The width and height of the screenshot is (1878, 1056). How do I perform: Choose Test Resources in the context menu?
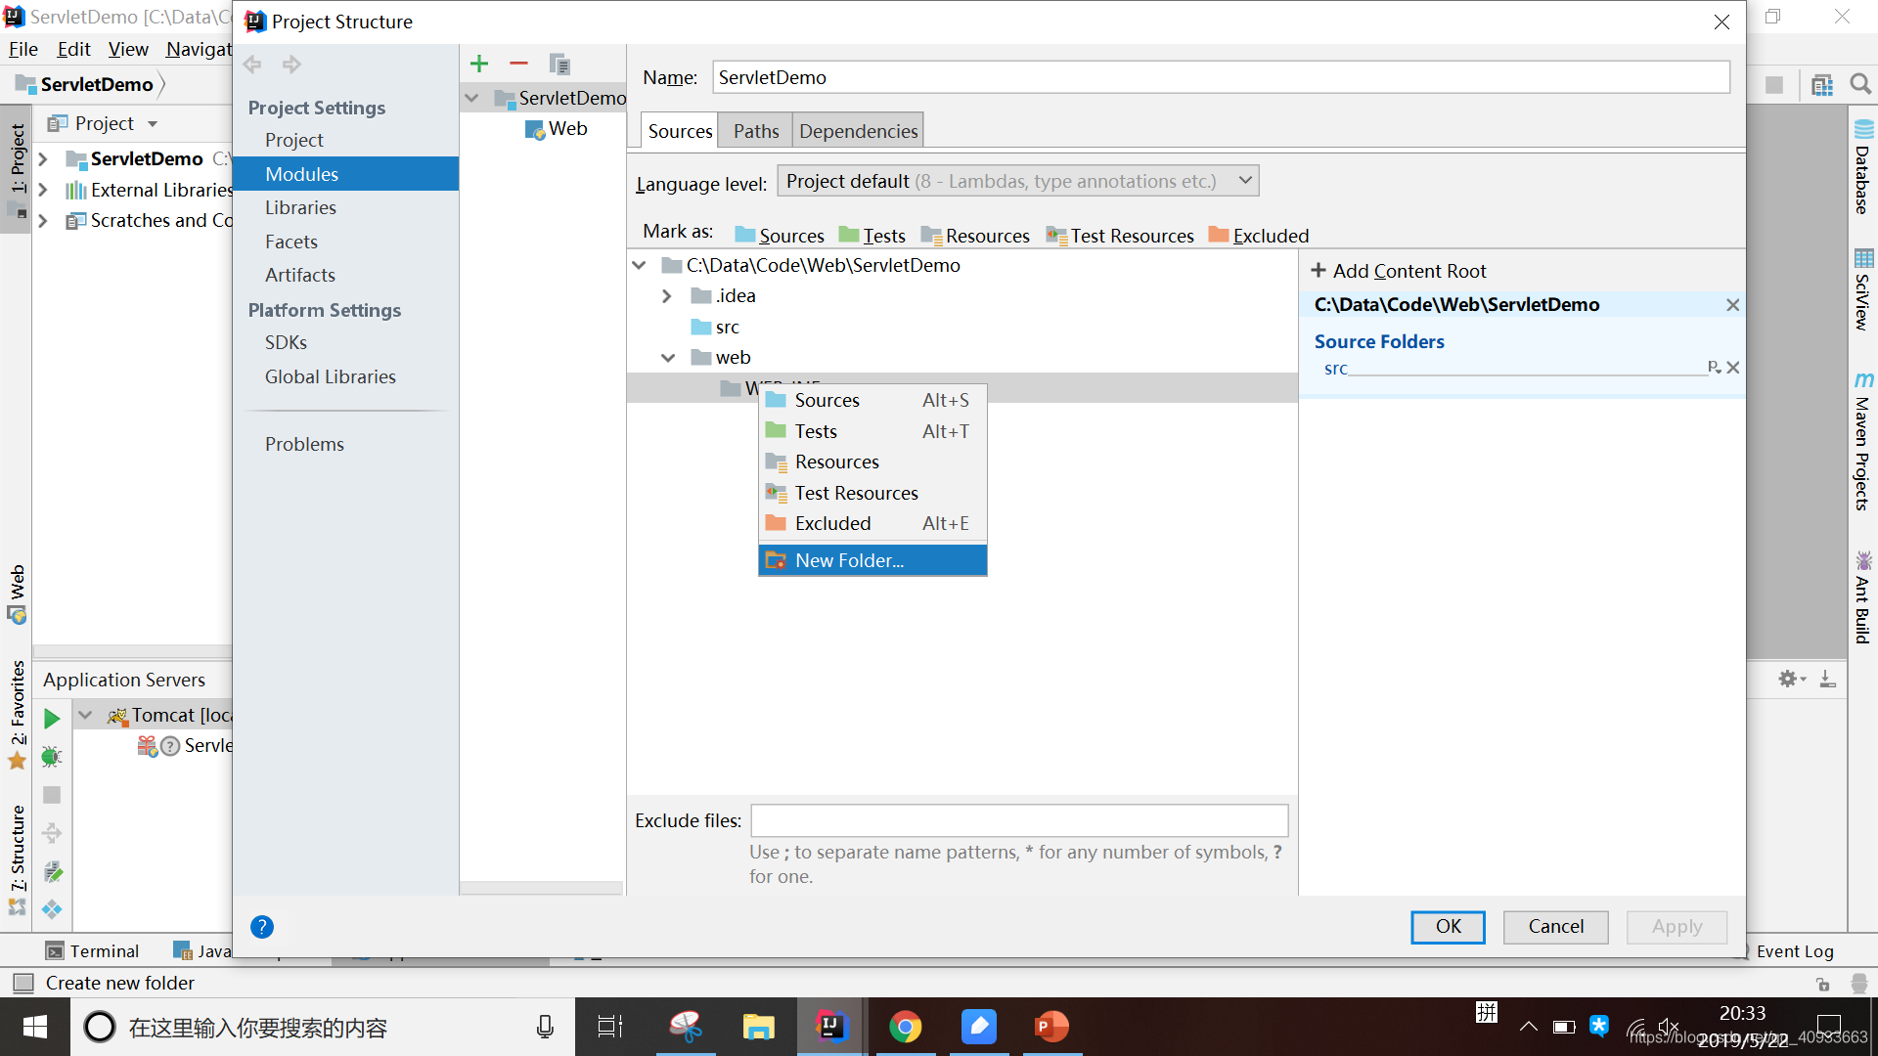coord(872,493)
